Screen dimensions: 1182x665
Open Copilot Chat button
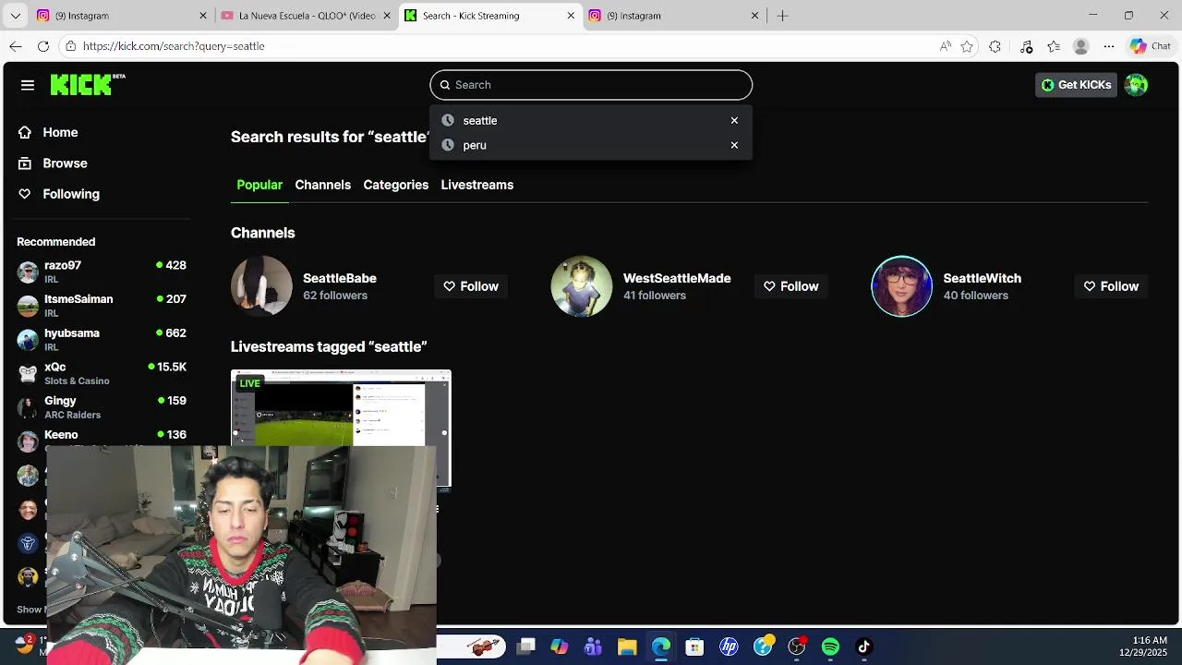point(1151,46)
